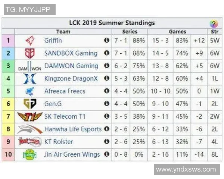This screenshot has width=224, height=179.
Task: Open the SANDBOX Gaming team link
Action: pyautogui.click(x=71, y=53)
